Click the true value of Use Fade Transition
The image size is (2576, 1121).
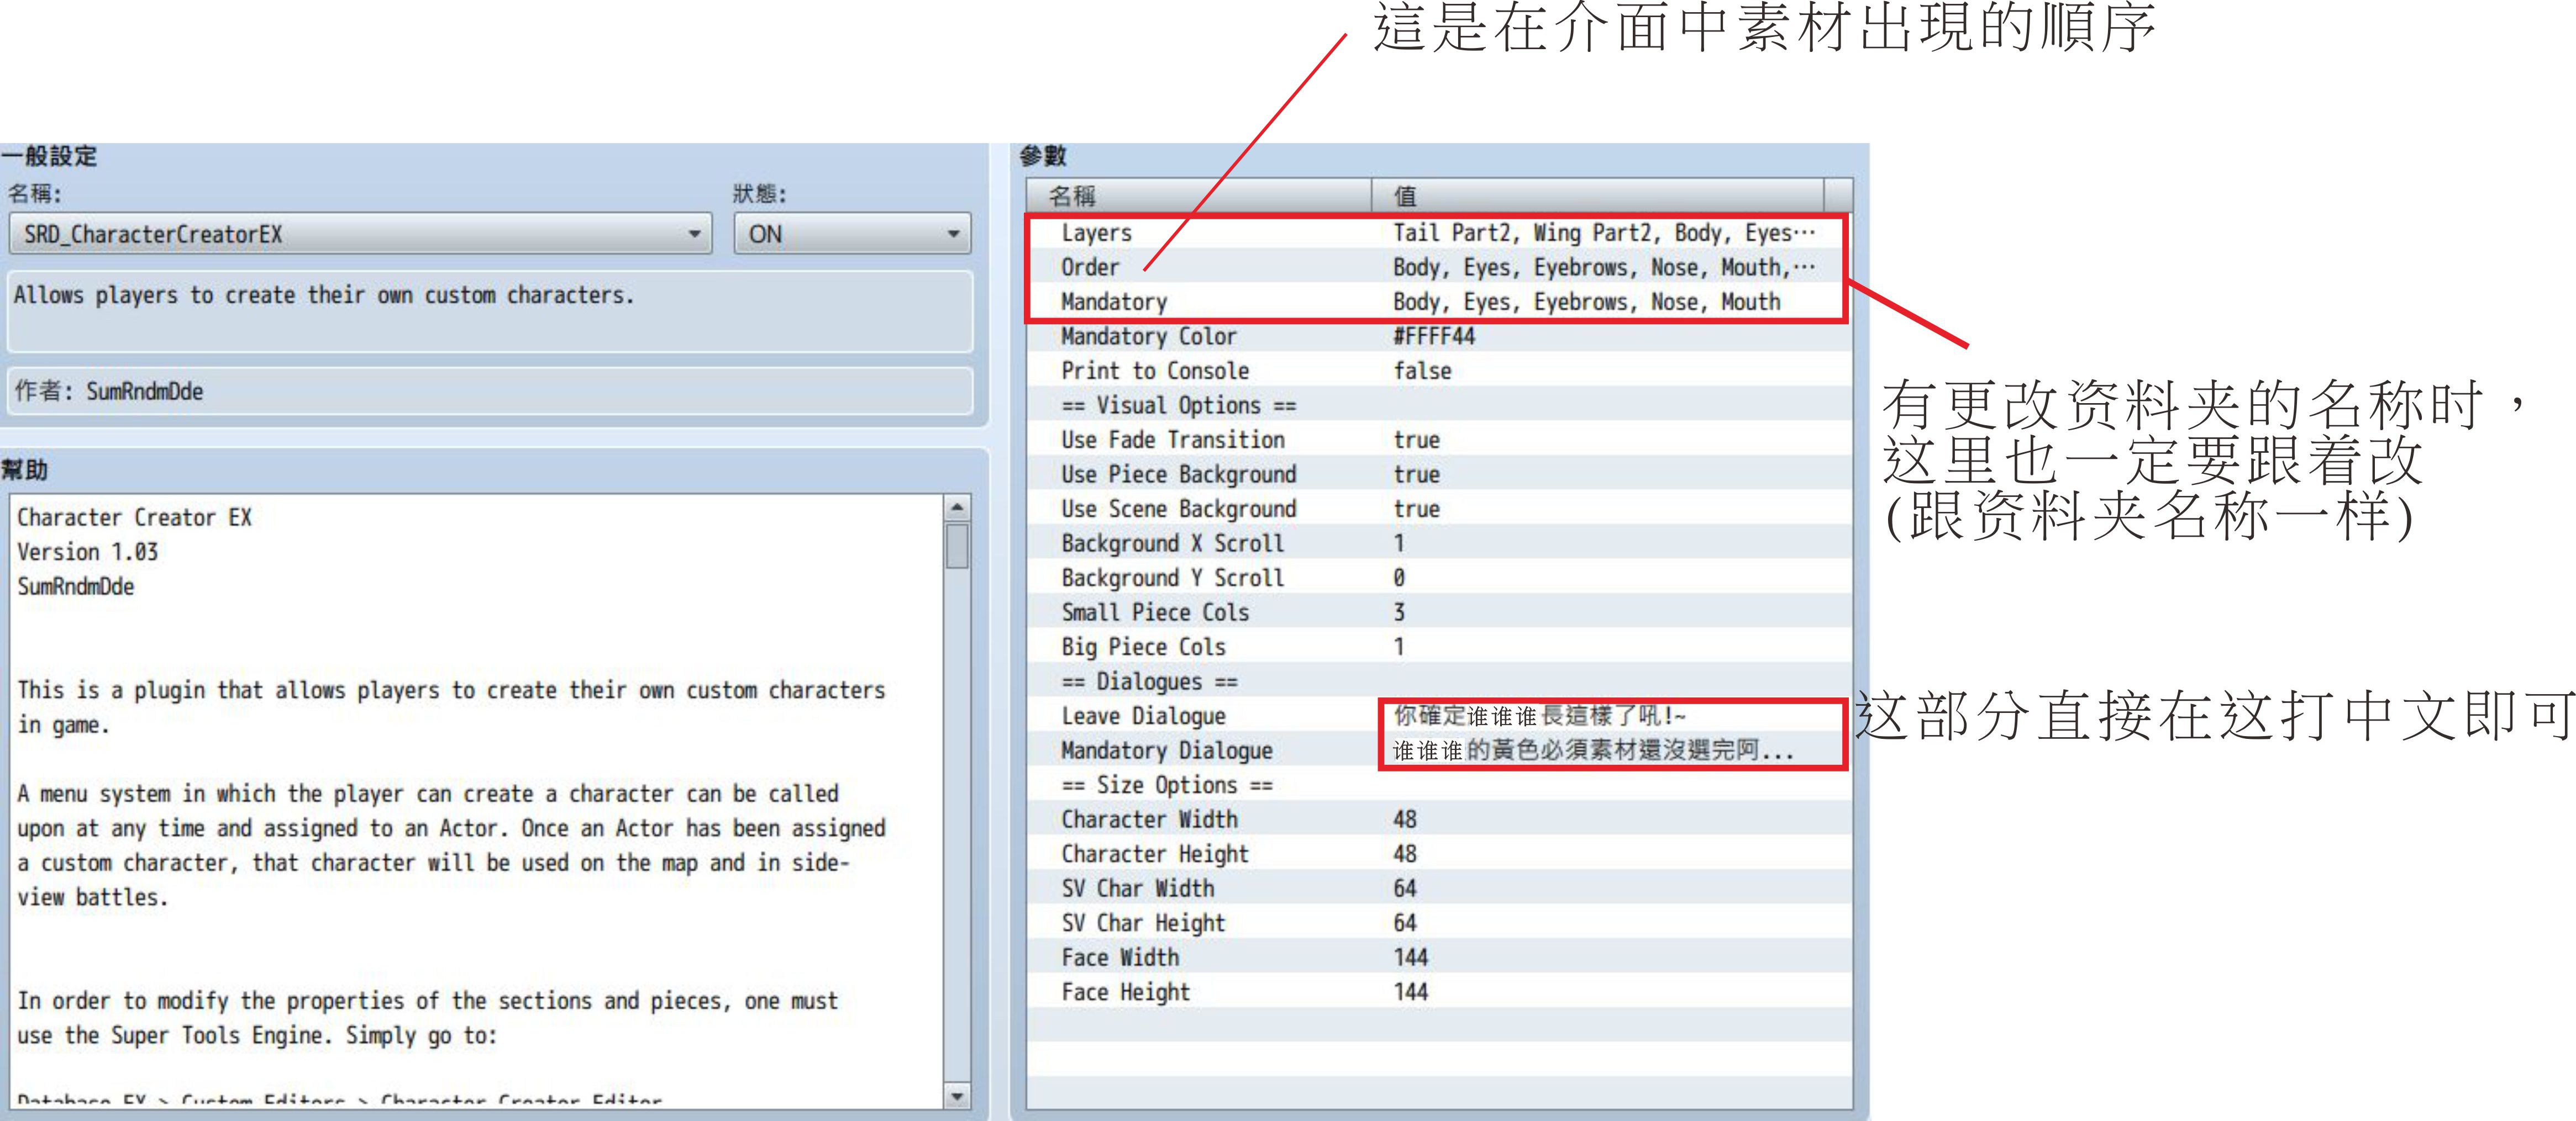tap(1416, 441)
